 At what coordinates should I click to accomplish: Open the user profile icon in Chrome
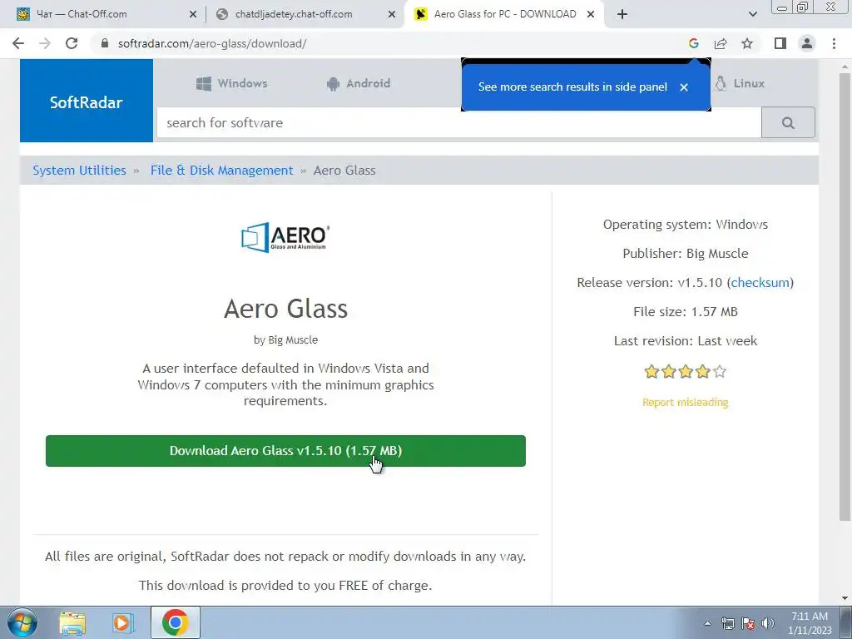coord(807,43)
